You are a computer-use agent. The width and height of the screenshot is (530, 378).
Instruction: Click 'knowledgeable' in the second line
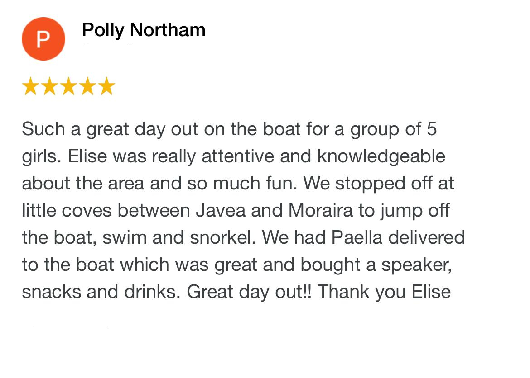pyautogui.click(x=381, y=157)
